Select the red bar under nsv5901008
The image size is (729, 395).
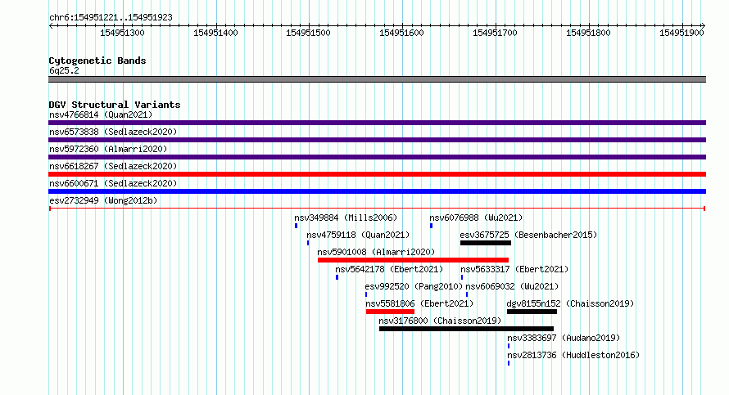[414, 260]
